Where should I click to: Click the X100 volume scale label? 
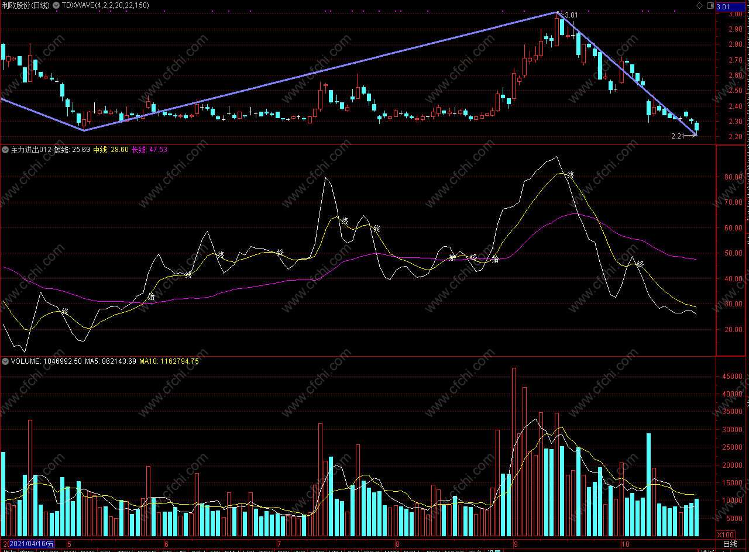click(x=727, y=534)
